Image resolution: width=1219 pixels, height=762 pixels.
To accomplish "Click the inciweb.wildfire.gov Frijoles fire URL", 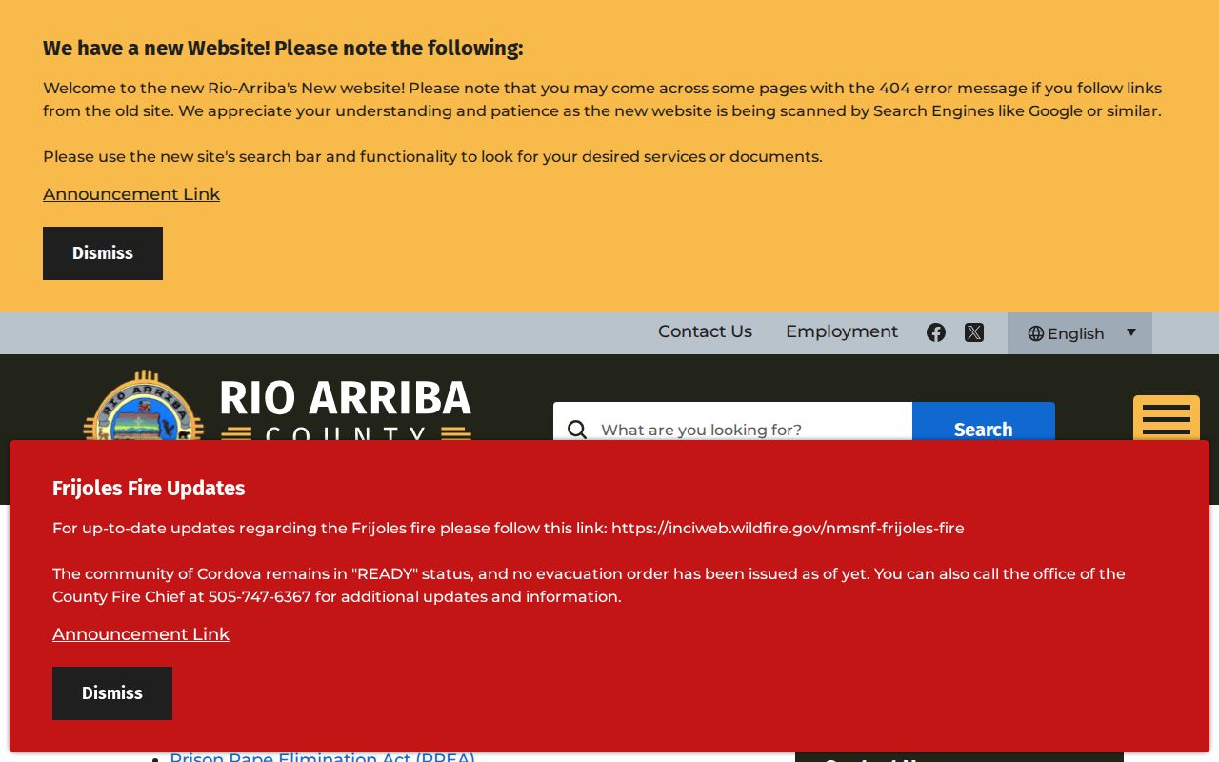I will pos(788,528).
